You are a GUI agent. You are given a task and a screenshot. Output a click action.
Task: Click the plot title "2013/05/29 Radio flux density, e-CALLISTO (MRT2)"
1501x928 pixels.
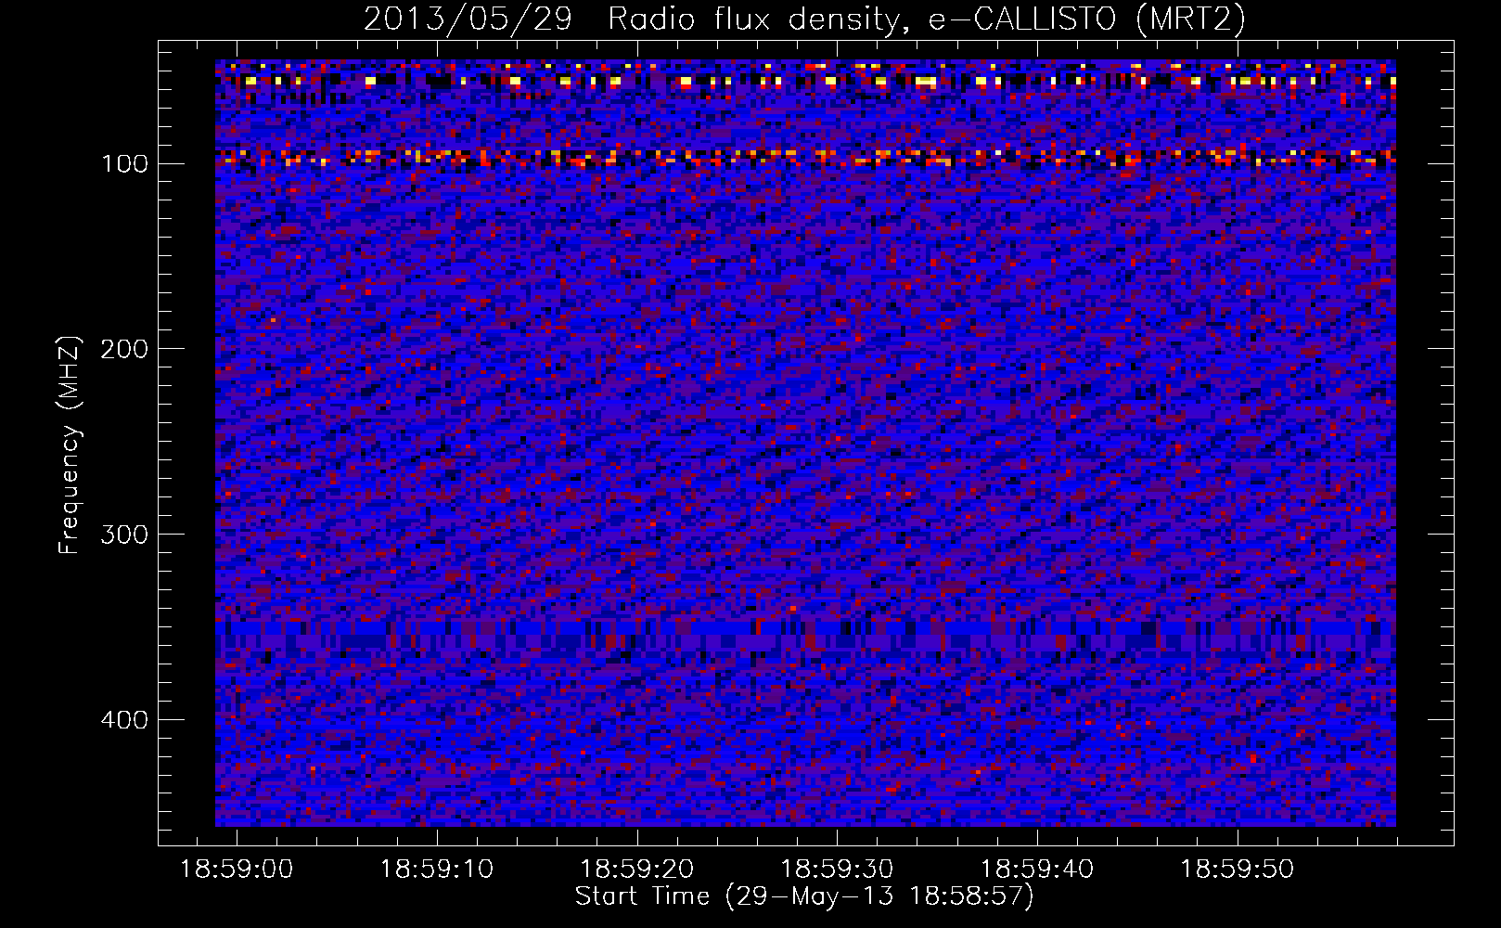804,19
